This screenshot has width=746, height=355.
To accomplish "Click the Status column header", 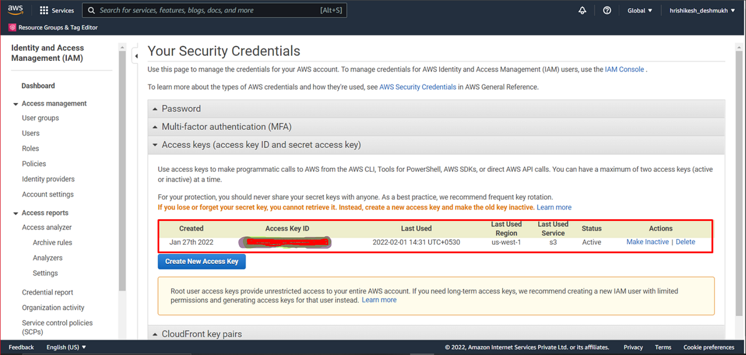I will (x=591, y=228).
